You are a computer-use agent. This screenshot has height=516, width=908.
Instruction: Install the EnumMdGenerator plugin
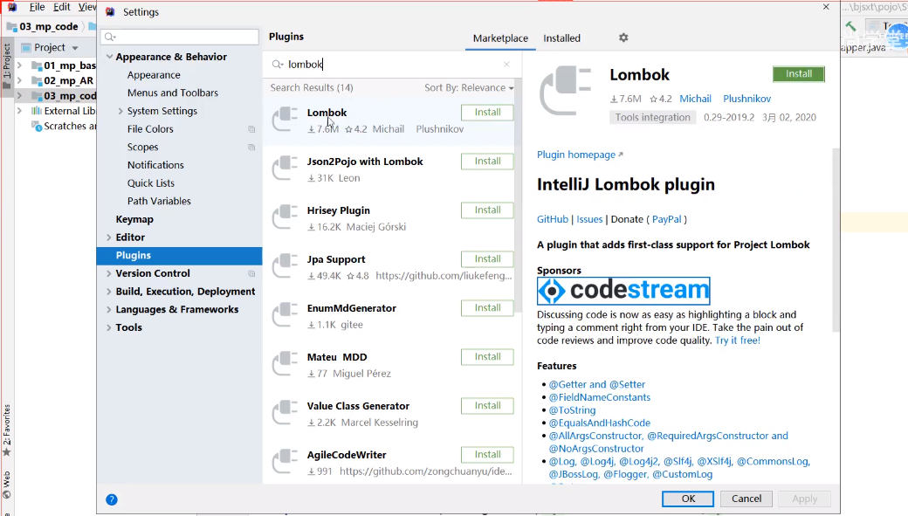click(x=487, y=307)
